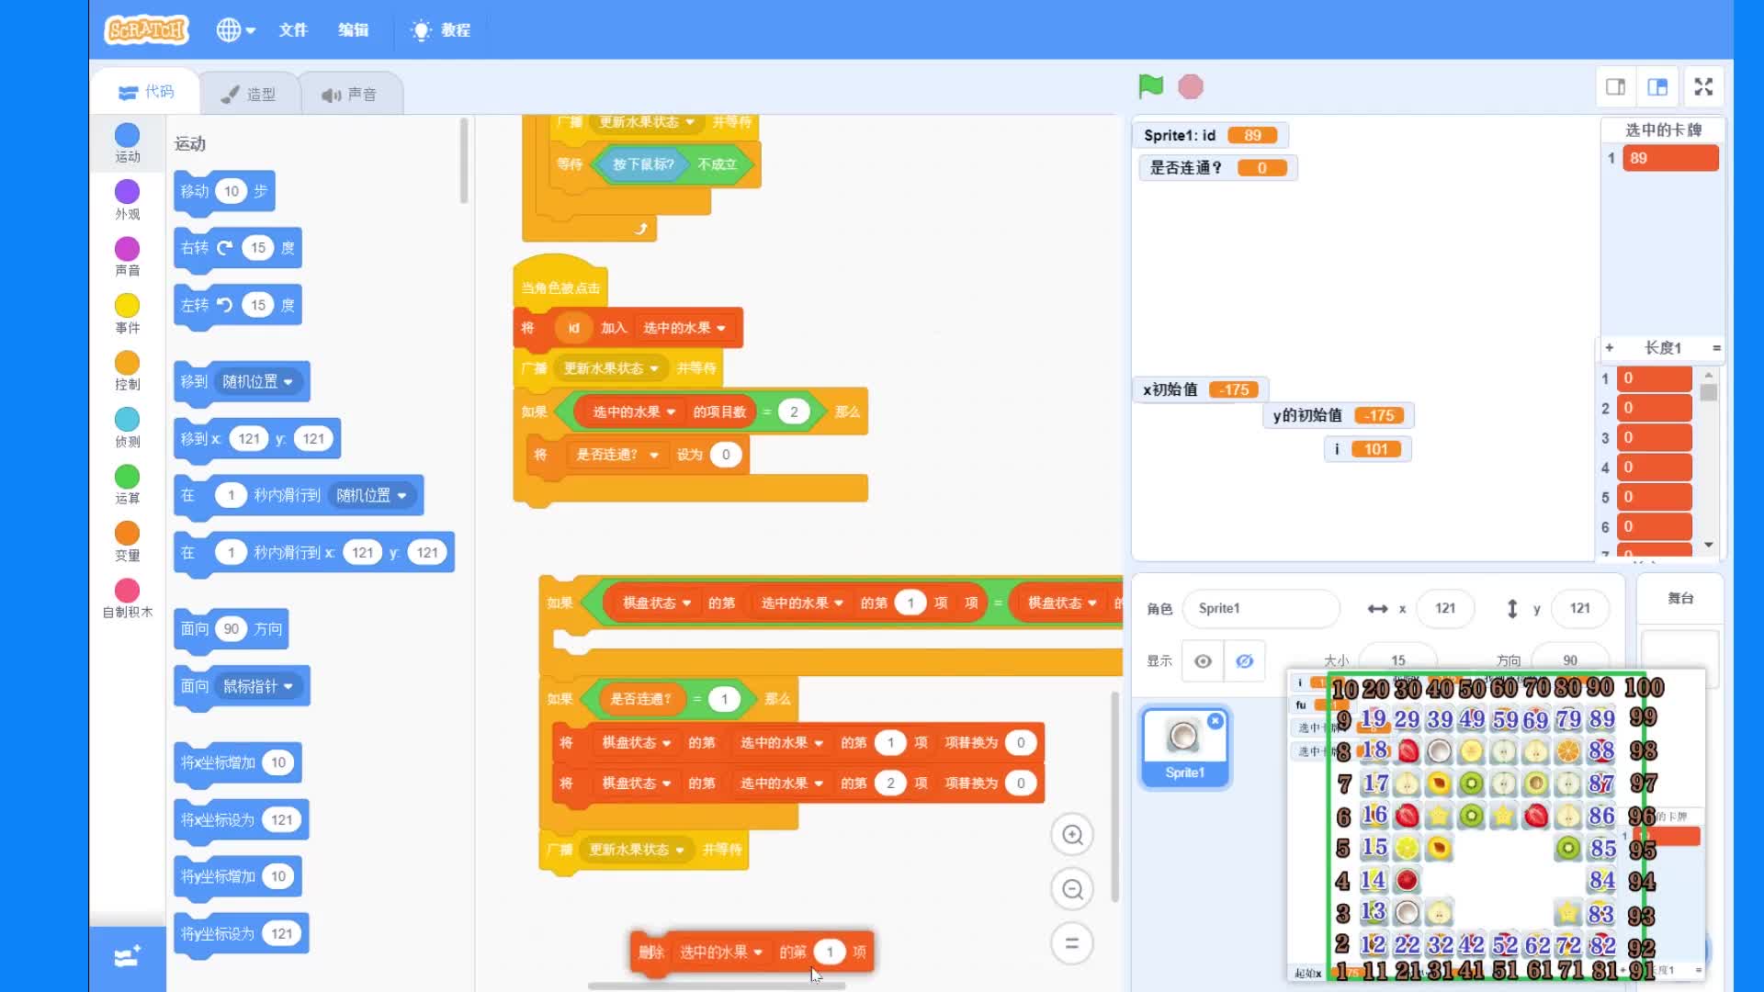Switch to the 代码 tab

click(x=146, y=92)
